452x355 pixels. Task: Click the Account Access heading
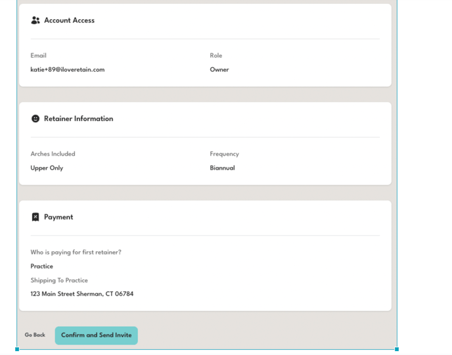click(69, 20)
